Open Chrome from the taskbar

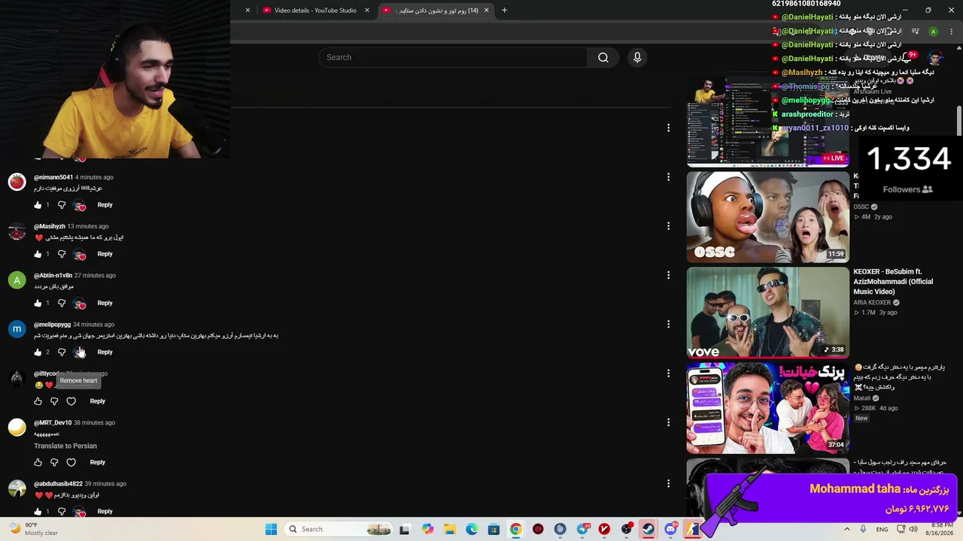tap(515, 530)
